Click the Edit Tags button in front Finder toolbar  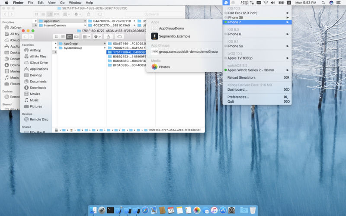119,37
